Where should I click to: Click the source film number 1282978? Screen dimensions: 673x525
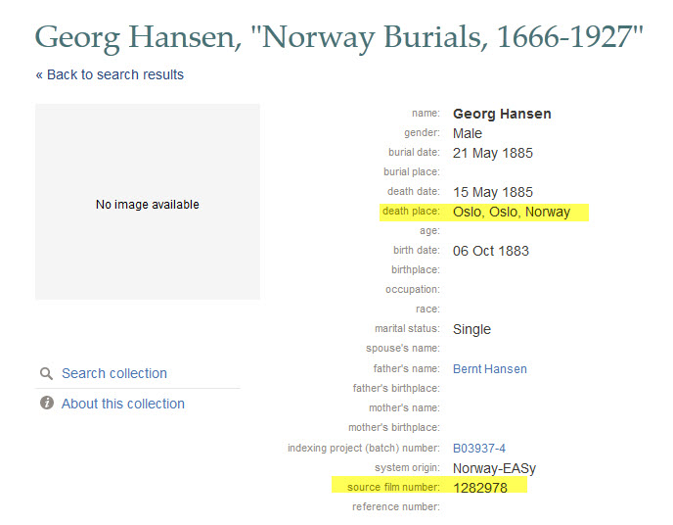[x=480, y=488]
